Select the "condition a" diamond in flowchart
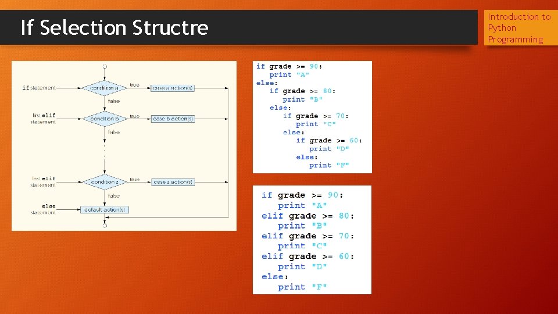The image size is (558, 314). (x=104, y=88)
